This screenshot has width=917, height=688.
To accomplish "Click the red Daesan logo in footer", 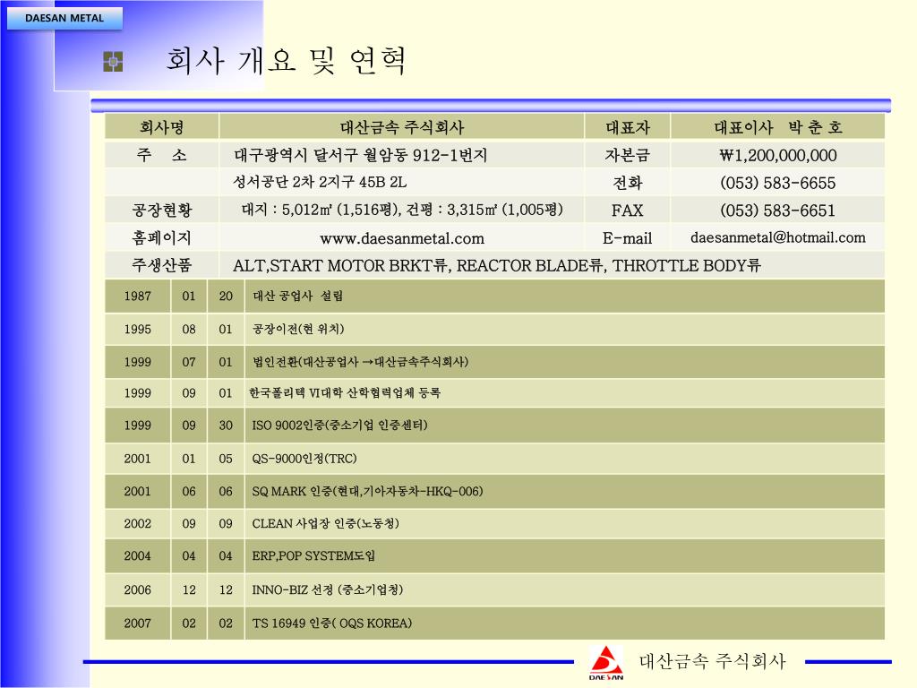I will coord(606,663).
